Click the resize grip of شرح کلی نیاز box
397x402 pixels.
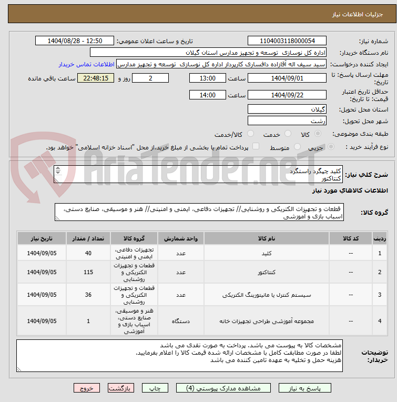pyautogui.click(x=56, y=181)
